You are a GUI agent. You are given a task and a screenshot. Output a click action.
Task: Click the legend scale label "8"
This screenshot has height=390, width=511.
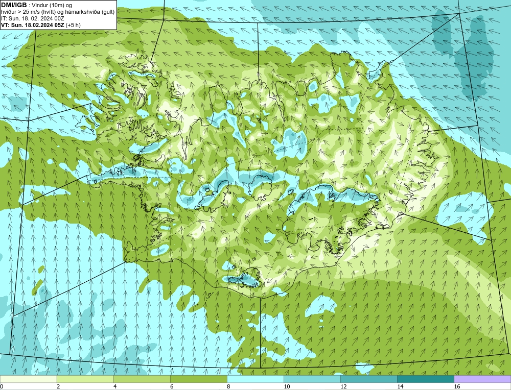point(228,386)
